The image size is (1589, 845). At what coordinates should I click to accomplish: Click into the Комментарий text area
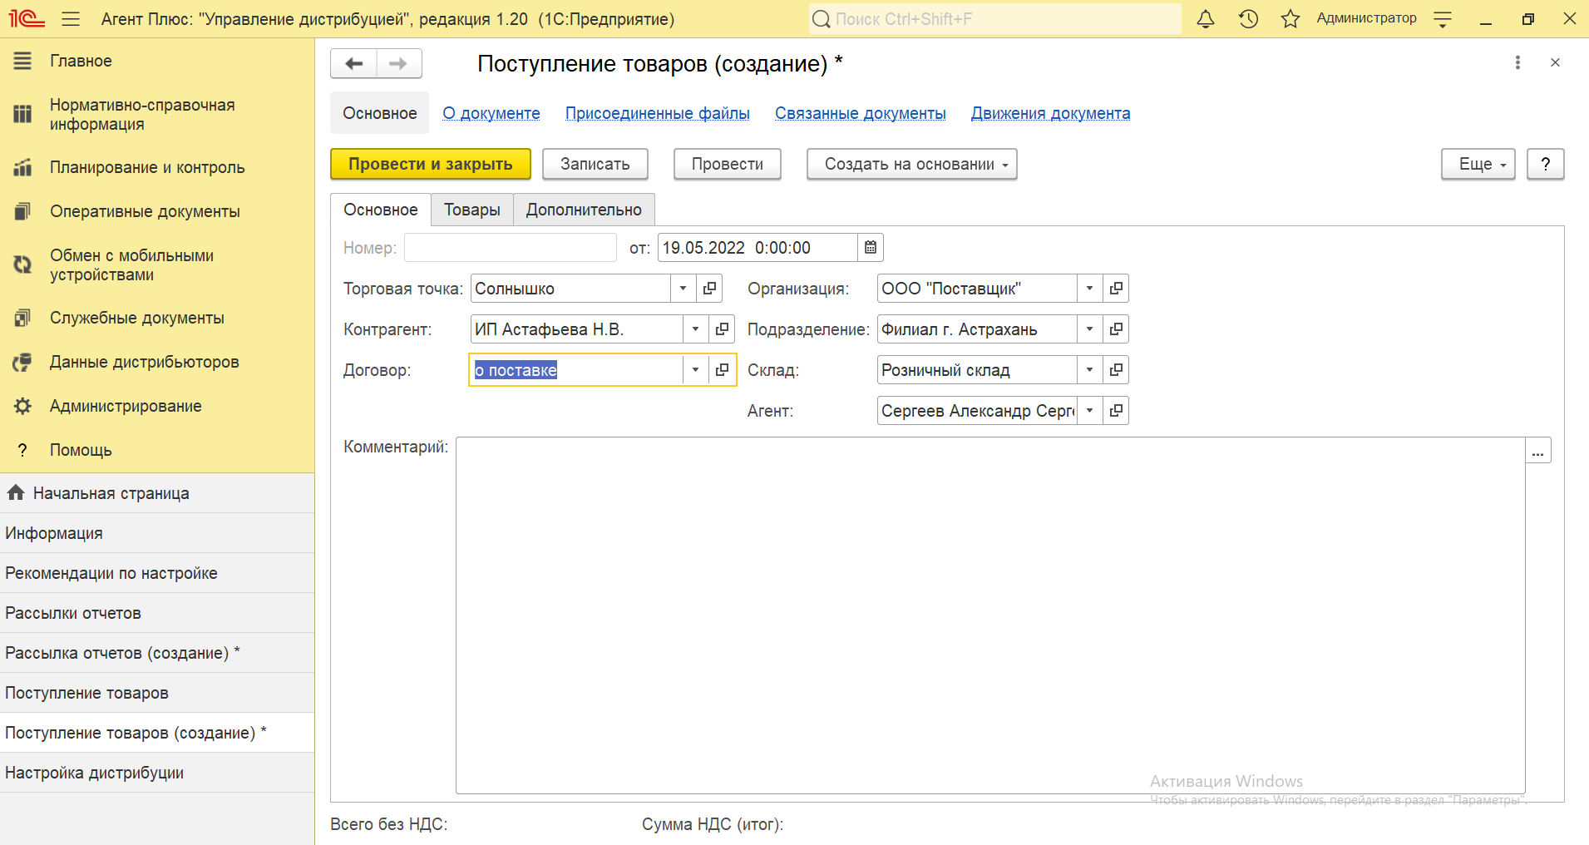pyautogui.click(x=990, y=615)
